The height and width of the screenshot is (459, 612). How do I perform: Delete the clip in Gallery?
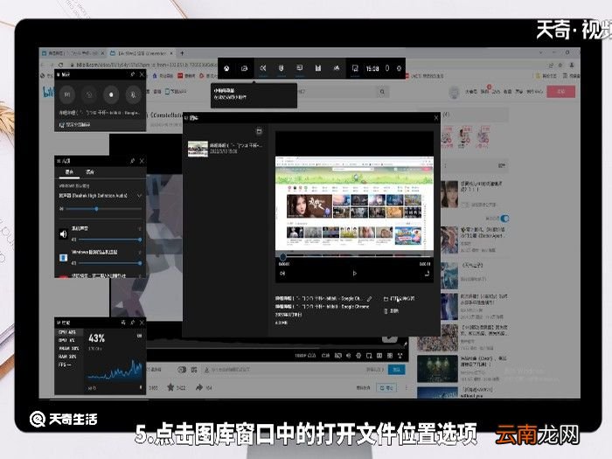click(391, 311)
